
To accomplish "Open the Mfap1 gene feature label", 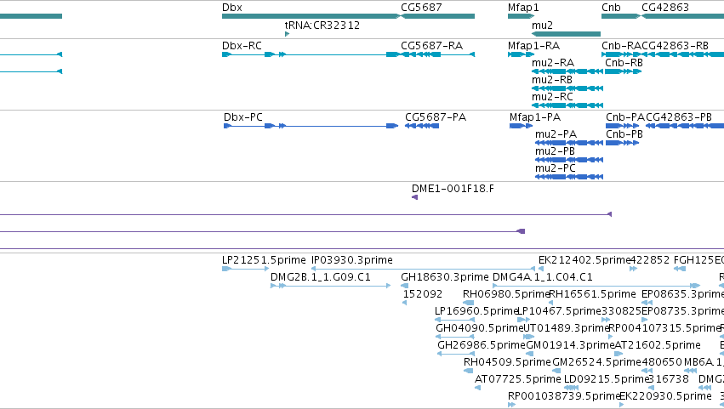I will [x=523, y=8].
